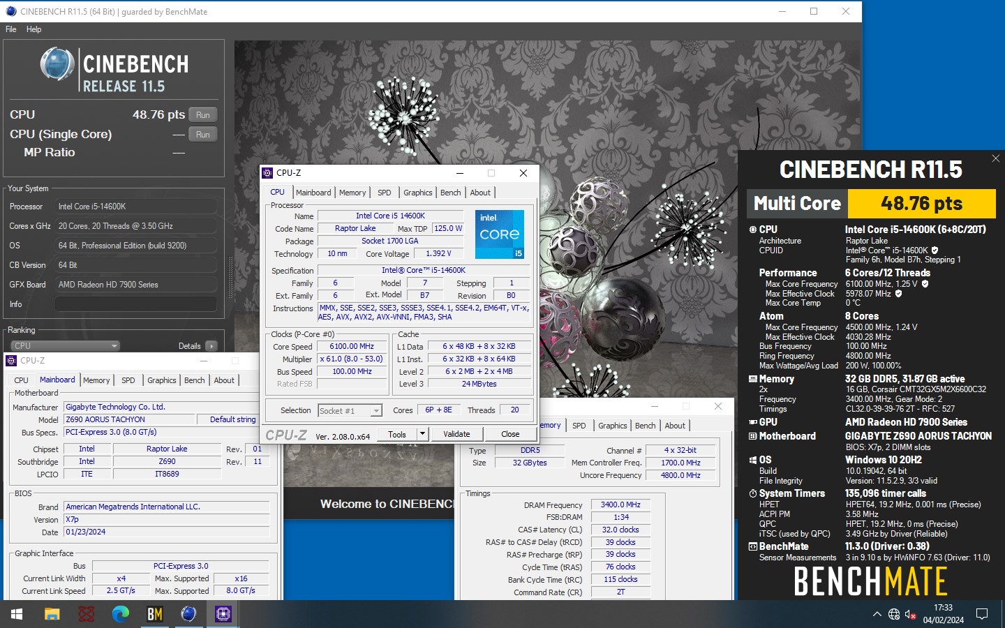Click the Intel Core i5 logo in CPU-Z

(500, 234)
